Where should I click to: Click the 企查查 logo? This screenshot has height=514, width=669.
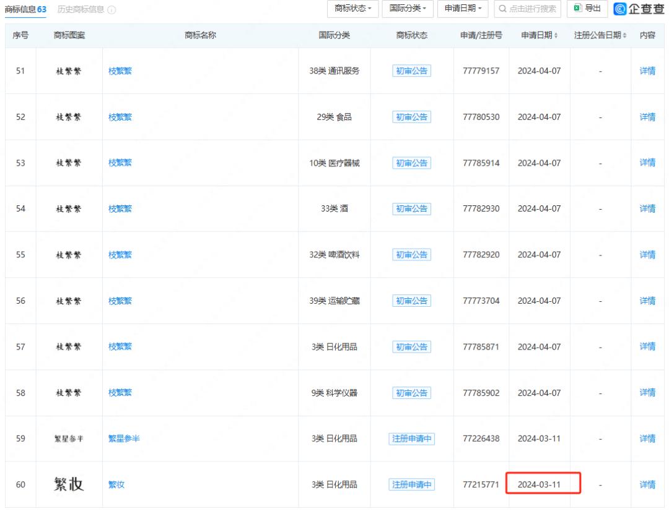[640, 9]
